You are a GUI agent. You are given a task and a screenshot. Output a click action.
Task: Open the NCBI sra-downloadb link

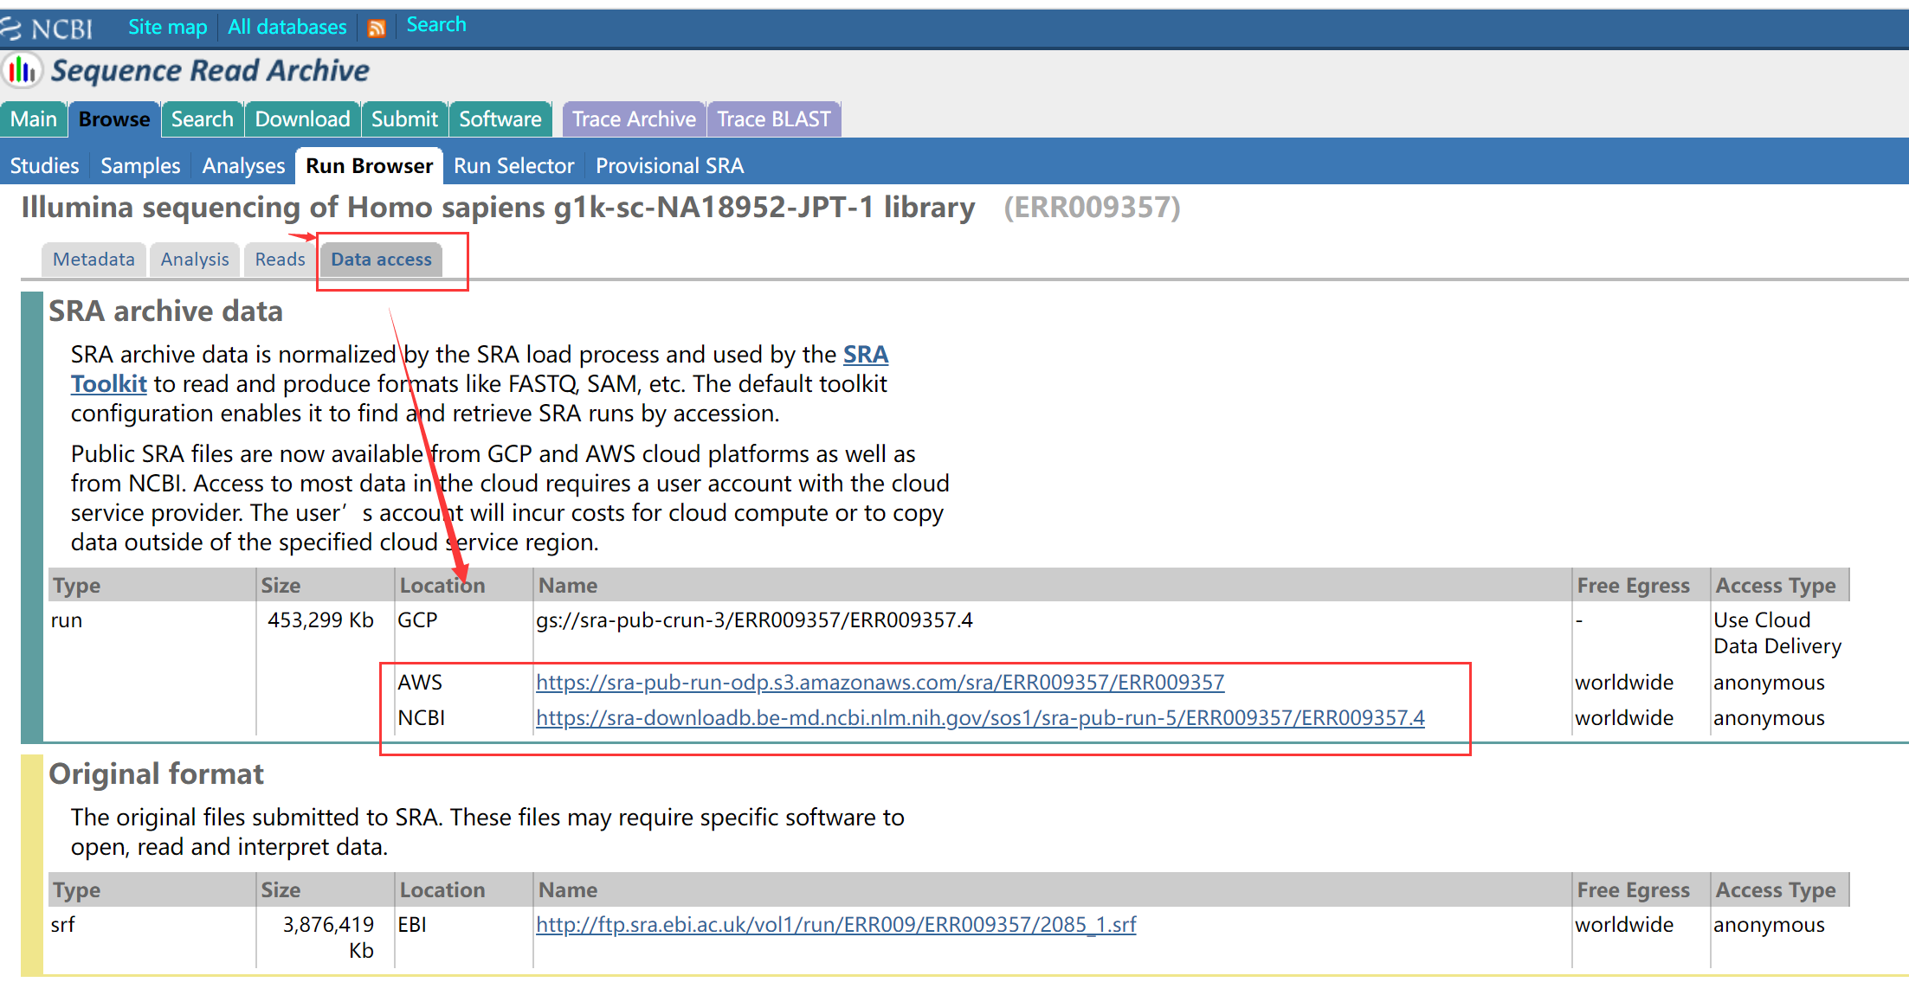pyautogui.click(x=980, y=718)
